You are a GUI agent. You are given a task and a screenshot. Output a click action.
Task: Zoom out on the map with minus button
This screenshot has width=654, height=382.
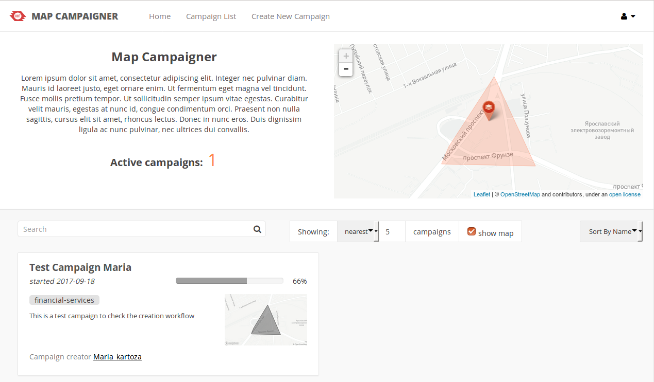pos(346,68)
